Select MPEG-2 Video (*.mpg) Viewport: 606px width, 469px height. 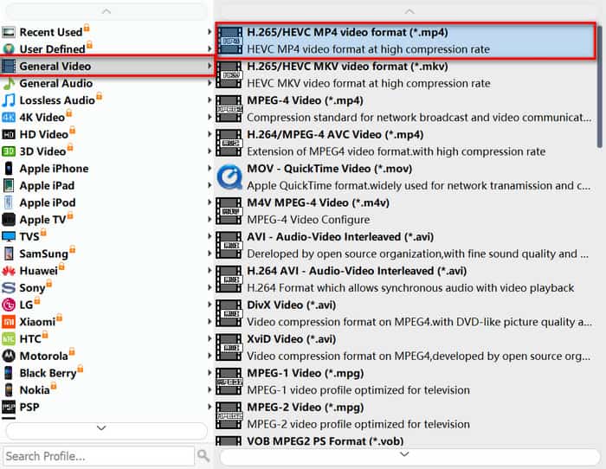[x=406, y=415]
